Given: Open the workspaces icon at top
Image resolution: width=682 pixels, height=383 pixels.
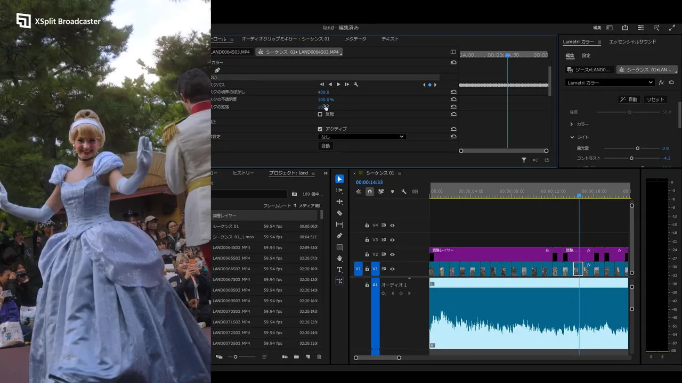Looking at the screenshot, I should [610, 28].
